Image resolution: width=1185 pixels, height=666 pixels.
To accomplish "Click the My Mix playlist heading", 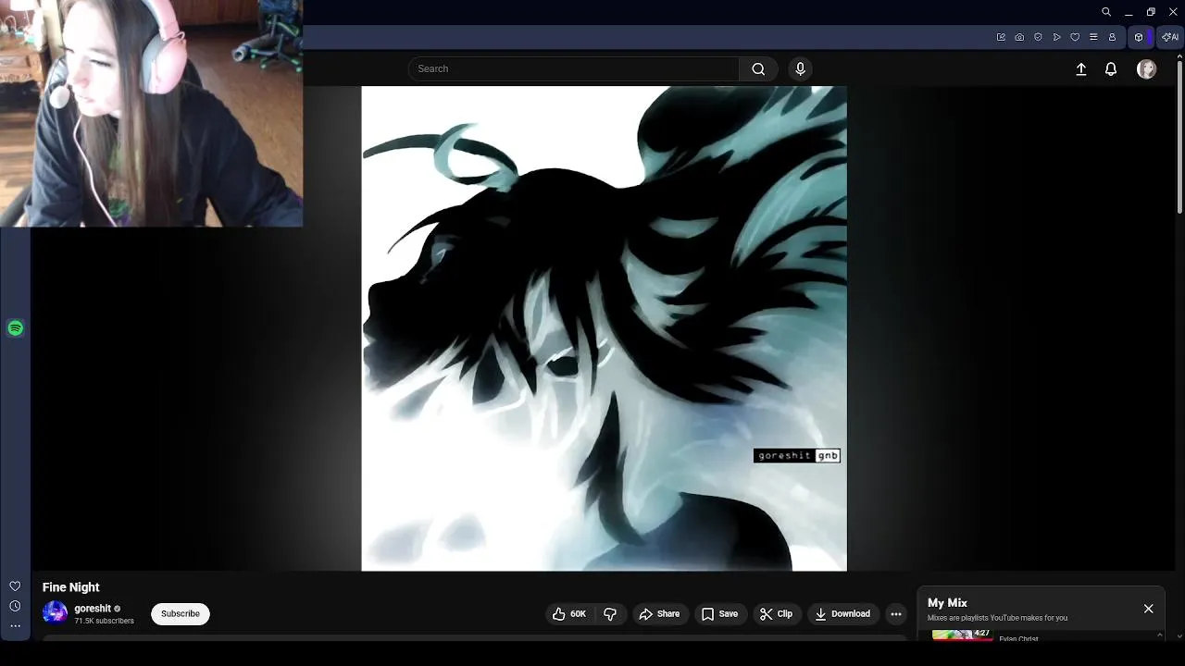I will pyautogui.click(x=947, y=603).
